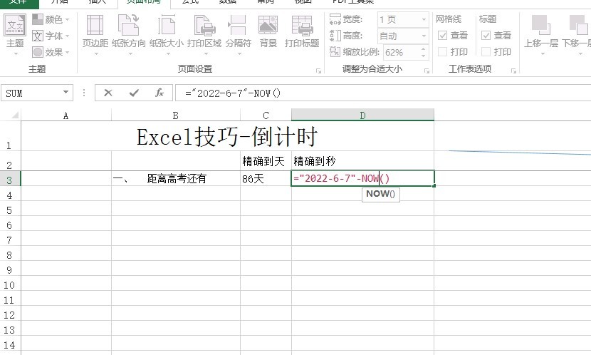Viewport: 591px width, 355px height.
Task: Click cell containing 86天
Action: pyautogui.click(x=266, y=178)
